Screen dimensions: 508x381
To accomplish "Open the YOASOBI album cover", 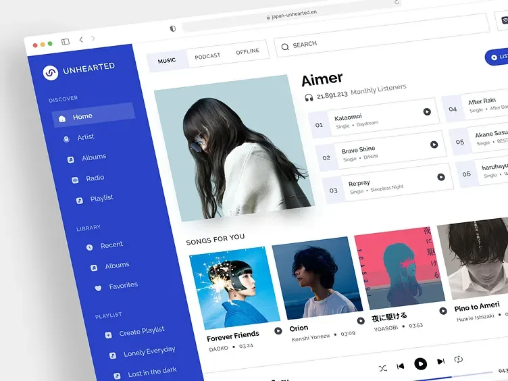I will (399, 268).
